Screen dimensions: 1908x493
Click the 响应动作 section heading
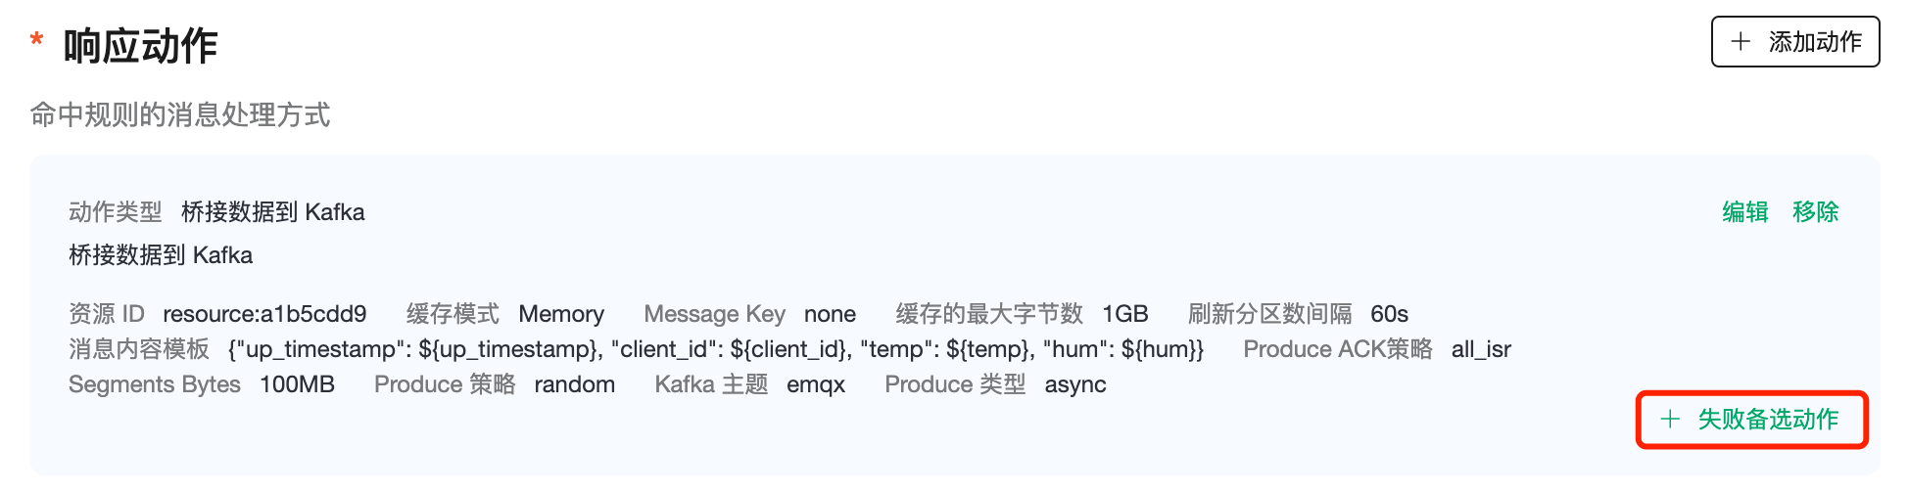(140, 46)
